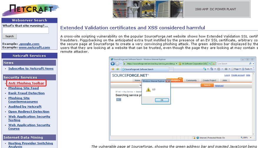Click orange Search button on SourceForge

click(x=207, y=85)
